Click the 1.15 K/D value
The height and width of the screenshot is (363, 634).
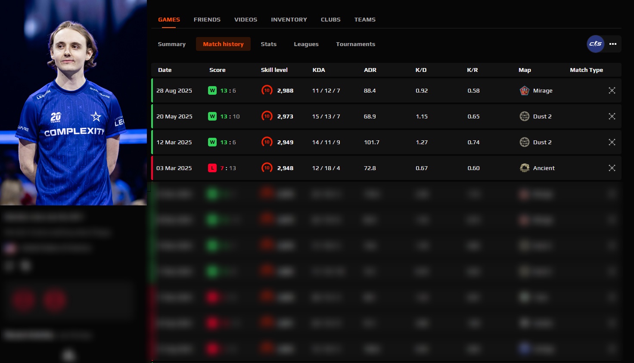(422, 116)
